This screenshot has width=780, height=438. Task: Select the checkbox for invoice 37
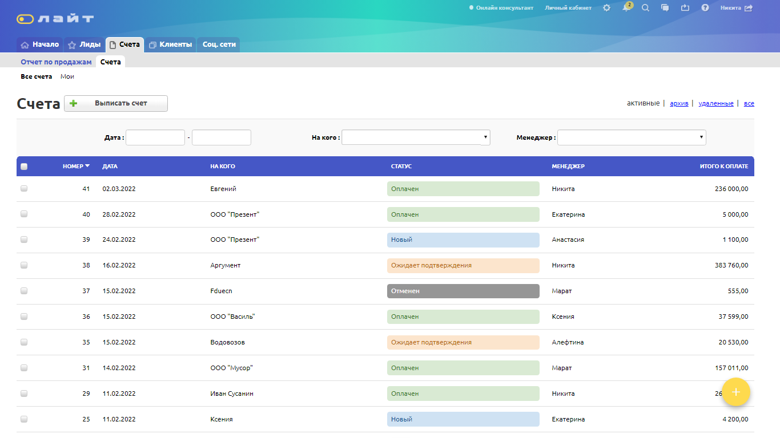[x=24, y=291]
